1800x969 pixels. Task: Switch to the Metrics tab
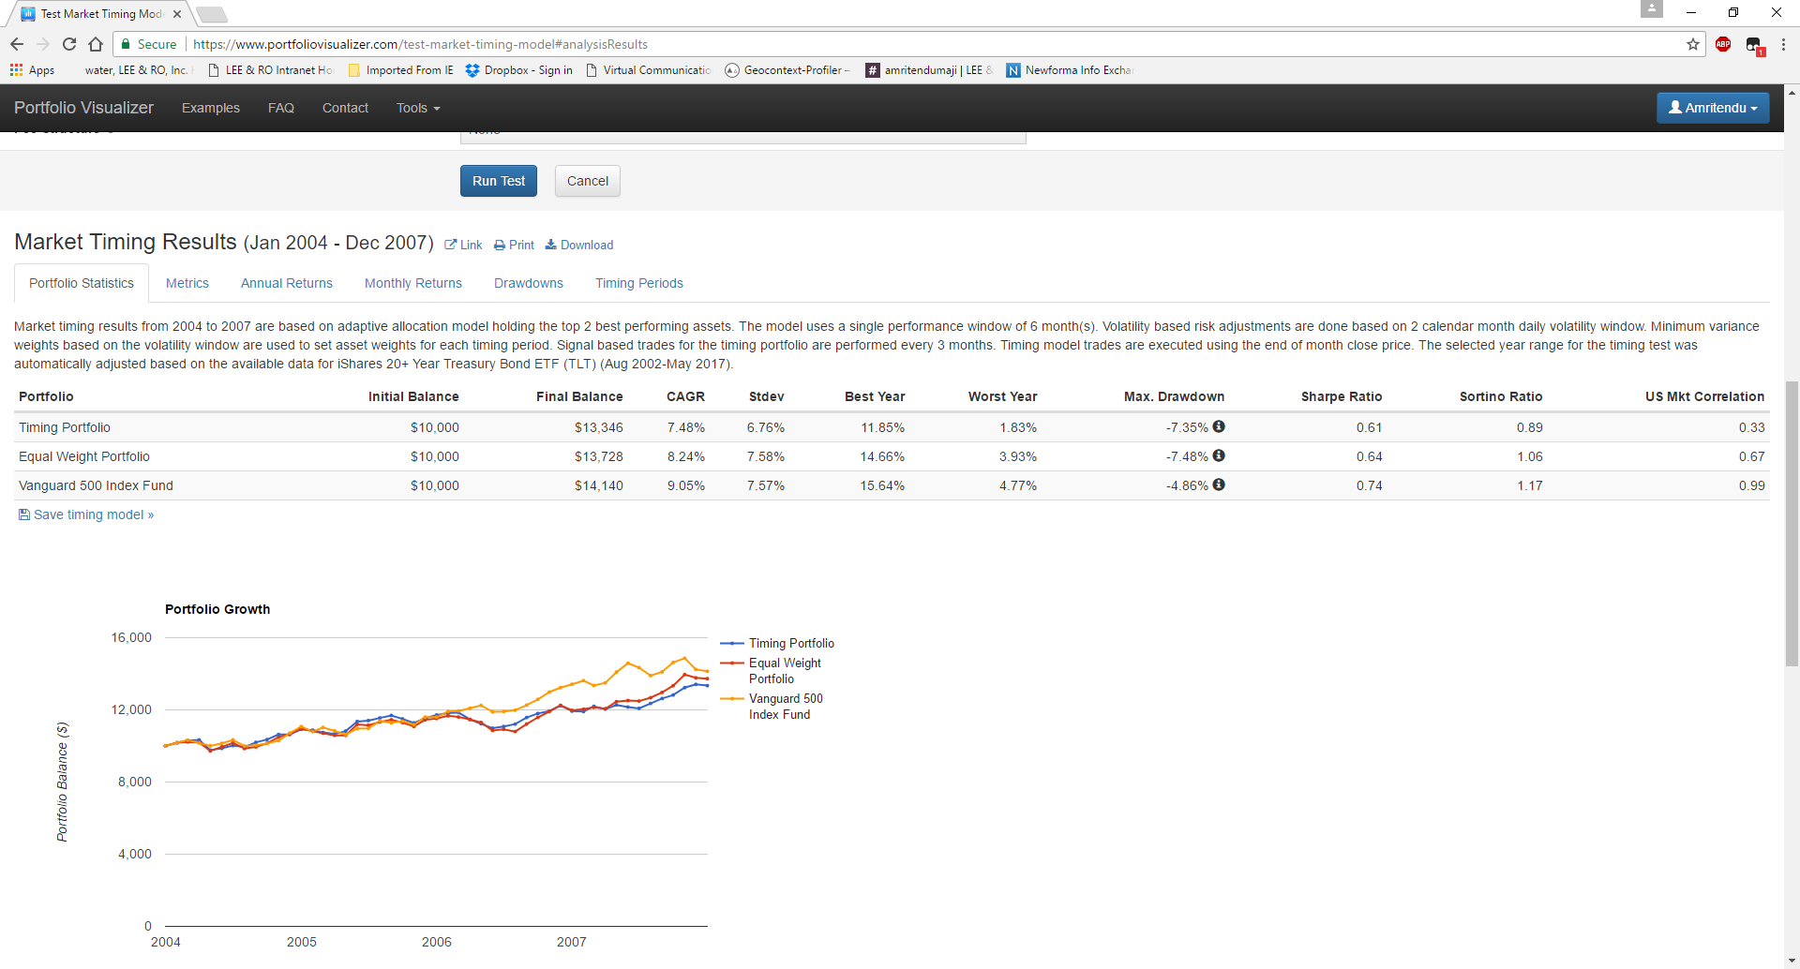click(x=187, y=283)
